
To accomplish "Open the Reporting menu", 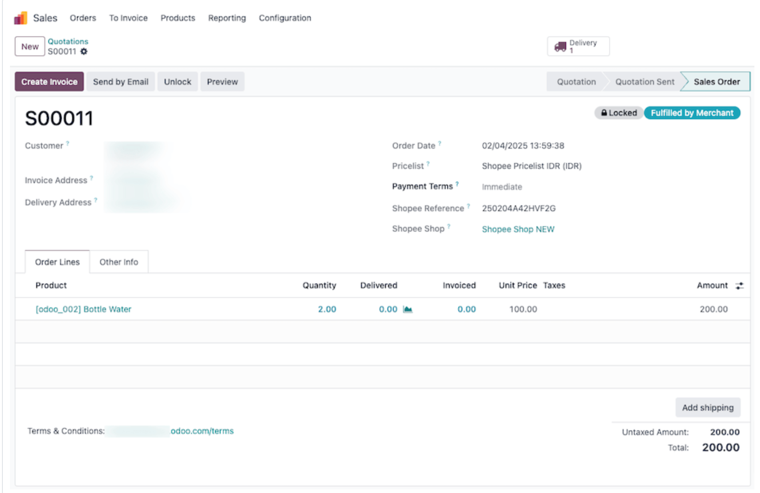I will (227, 18).
